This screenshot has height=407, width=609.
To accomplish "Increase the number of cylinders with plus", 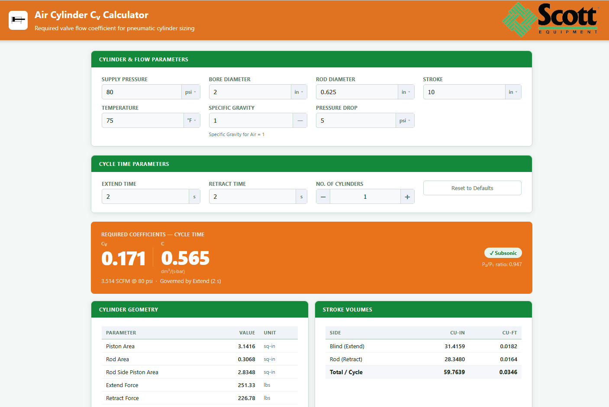I will click(x=407, y=197).
